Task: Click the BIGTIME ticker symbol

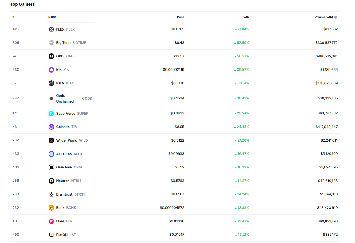Action: [79, 43]
